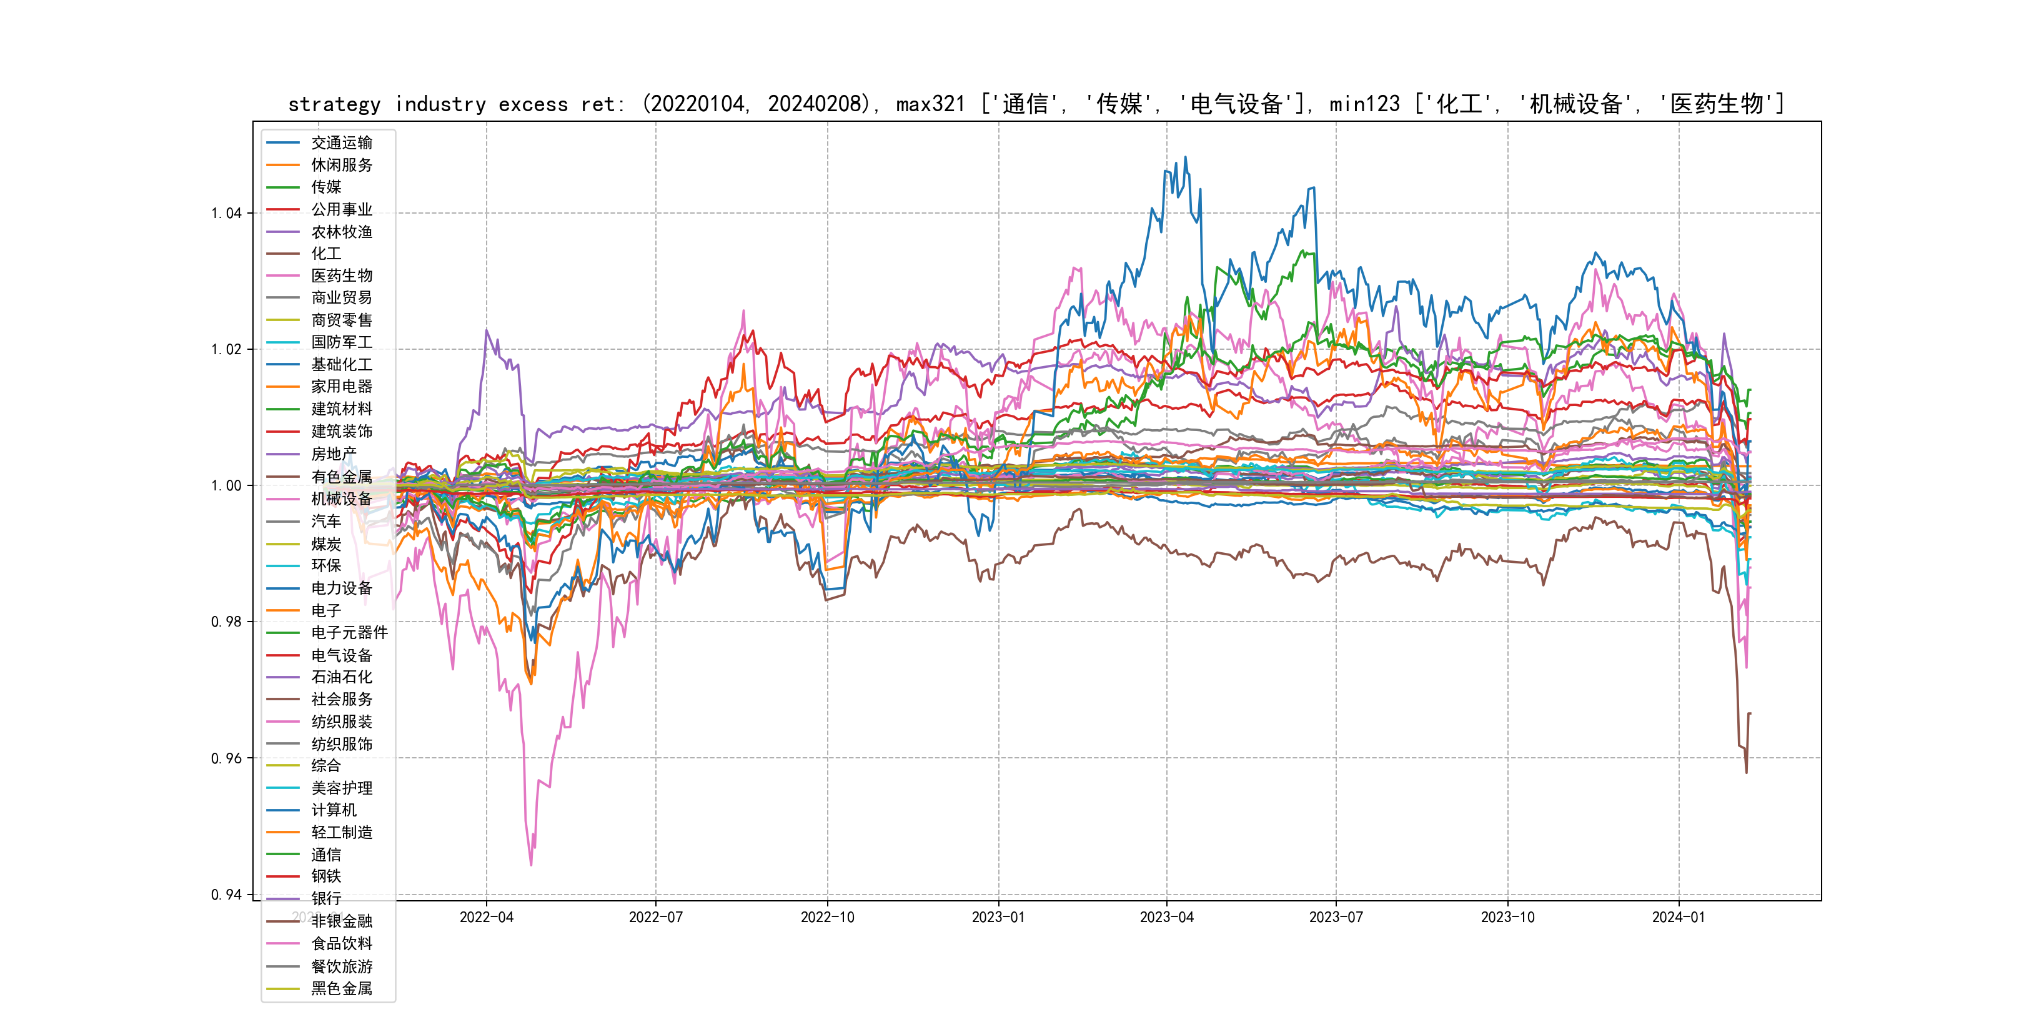Click the 2023-04 x-axis tick label
This screenshot has width=2024, height=1012.
[1166, 917]
